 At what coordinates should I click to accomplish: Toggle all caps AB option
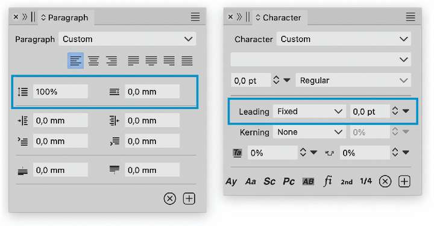click(308, 181)
